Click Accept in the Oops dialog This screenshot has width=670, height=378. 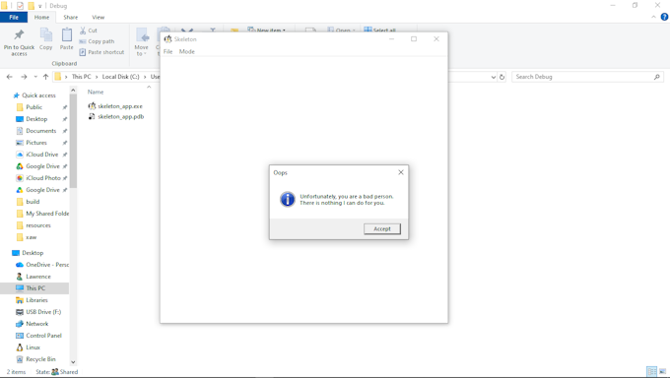(382, 229)
